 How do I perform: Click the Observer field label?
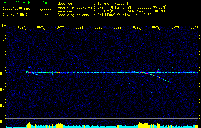[x=65, y=4]
